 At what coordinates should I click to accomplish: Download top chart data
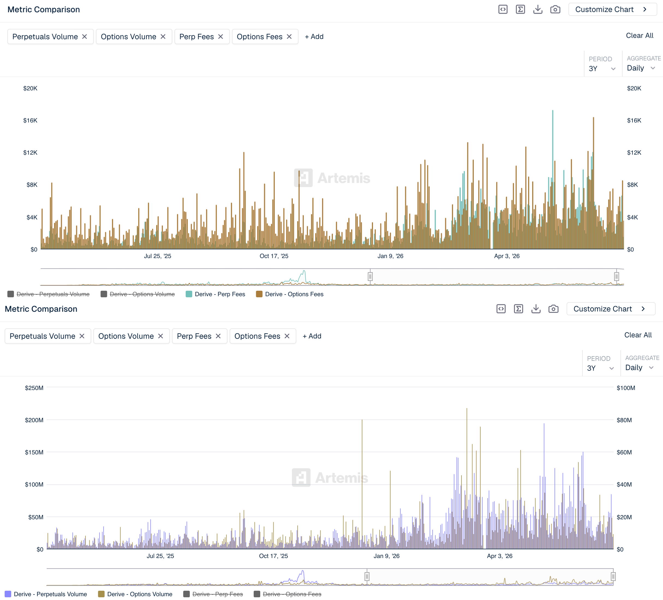[538, 10]
